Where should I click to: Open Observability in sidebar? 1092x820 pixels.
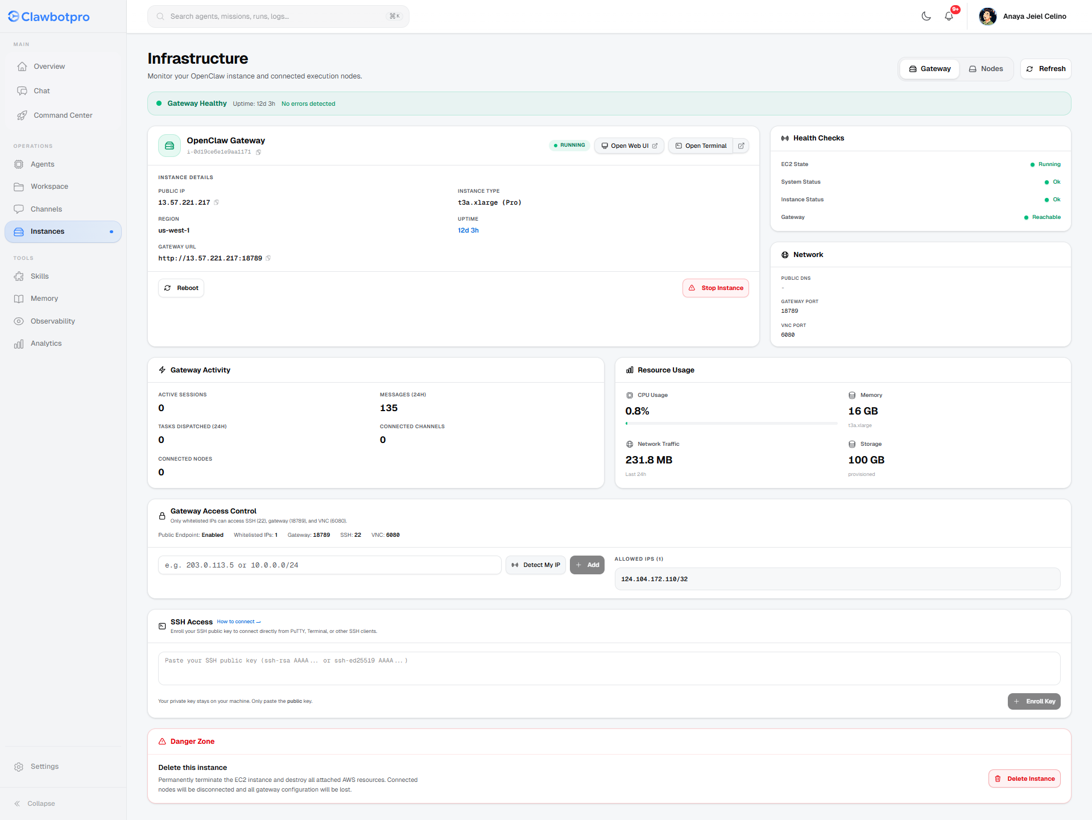[52, 321]
